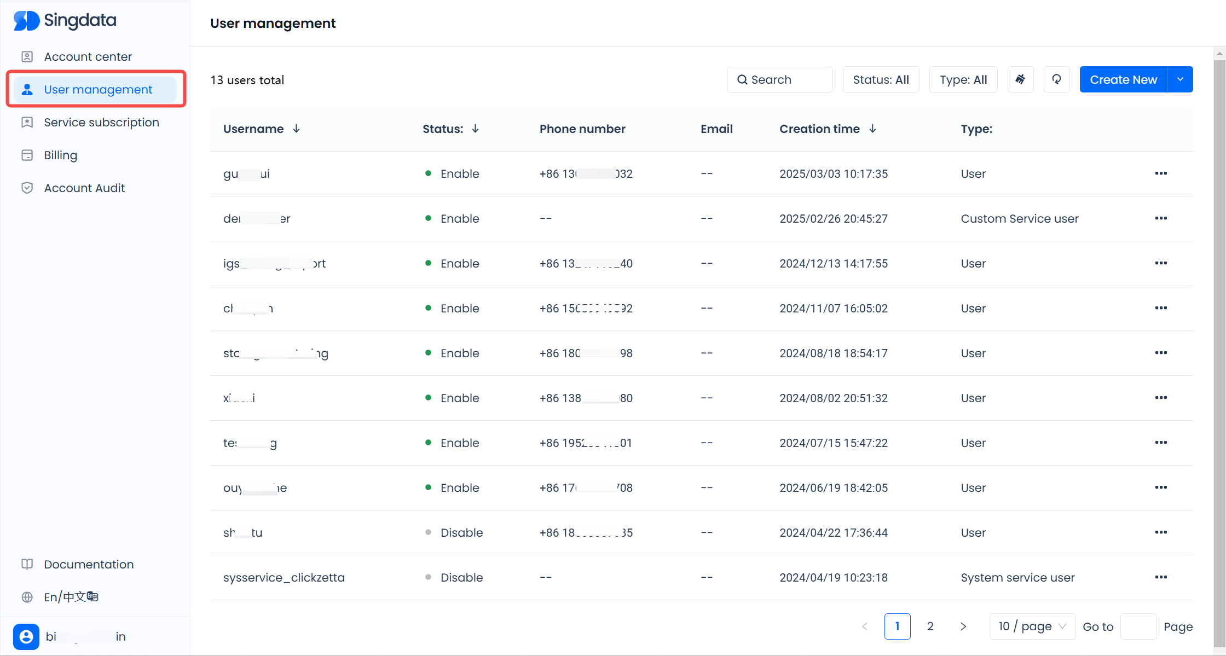Viewport: 1226px width, 656px height.
Task: Open more actions for Custom Service user row
Action: [1161, 218]
